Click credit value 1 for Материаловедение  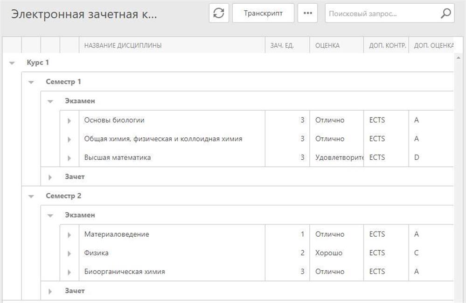pyautogui.click(x=302, y=234)
